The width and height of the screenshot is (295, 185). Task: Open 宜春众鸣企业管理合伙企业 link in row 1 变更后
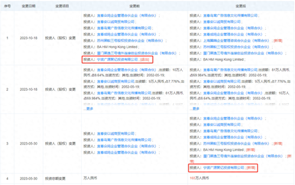coord(233,28)
